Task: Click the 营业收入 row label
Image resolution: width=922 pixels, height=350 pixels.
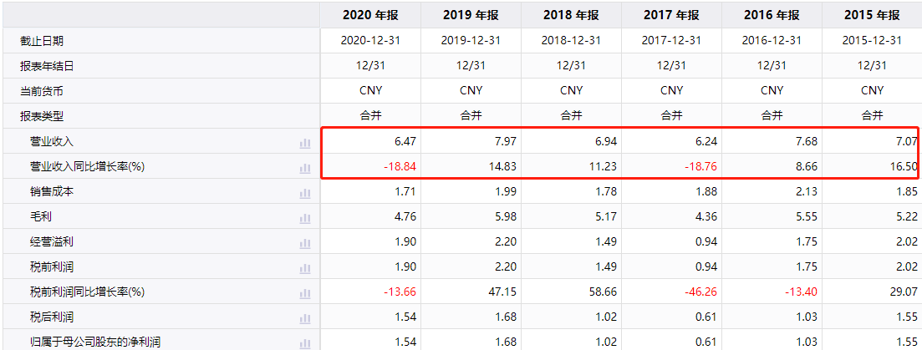Action: tap(52, 141)
